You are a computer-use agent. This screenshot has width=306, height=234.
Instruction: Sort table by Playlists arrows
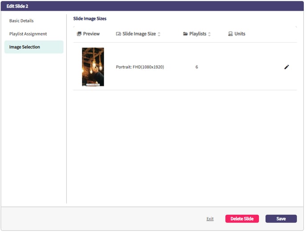pyautogui.click(x=210, y=34)
